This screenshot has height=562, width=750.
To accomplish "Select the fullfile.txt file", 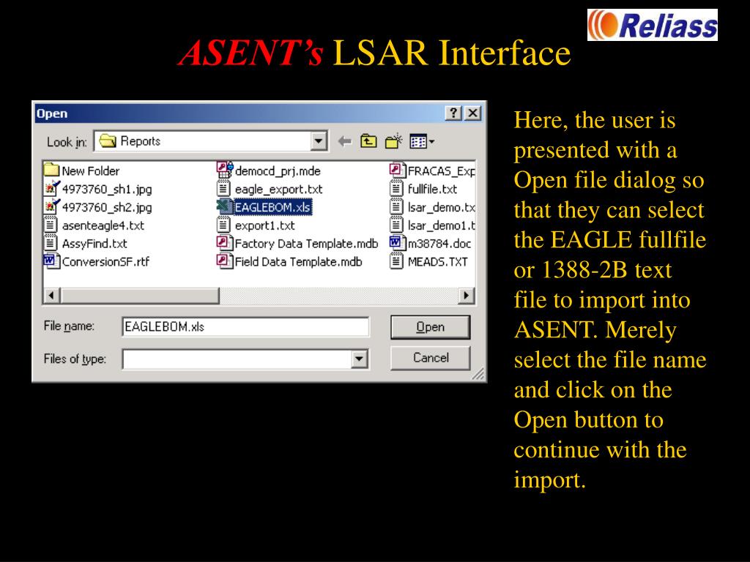I will [432, 189].
